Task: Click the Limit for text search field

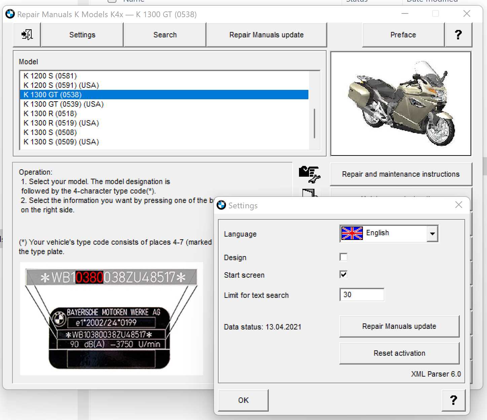Action: pos(362,295)
